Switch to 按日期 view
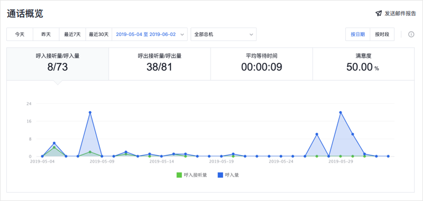This screenshot has height=201, width=423. coord(358,34)
